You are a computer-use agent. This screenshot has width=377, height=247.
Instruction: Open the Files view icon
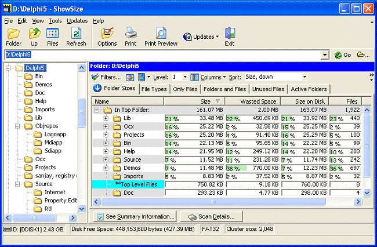(52, 34)
